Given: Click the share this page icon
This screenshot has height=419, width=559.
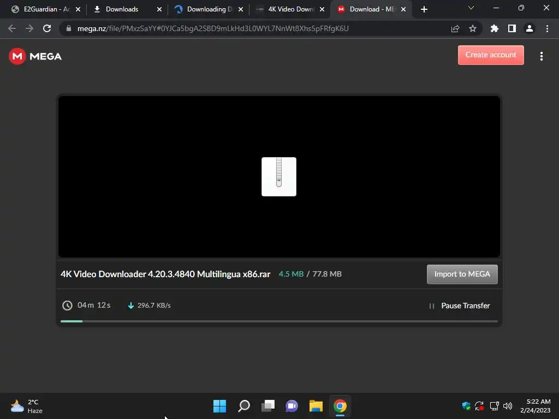Looking at the screenshot, I should pos(455,28).
